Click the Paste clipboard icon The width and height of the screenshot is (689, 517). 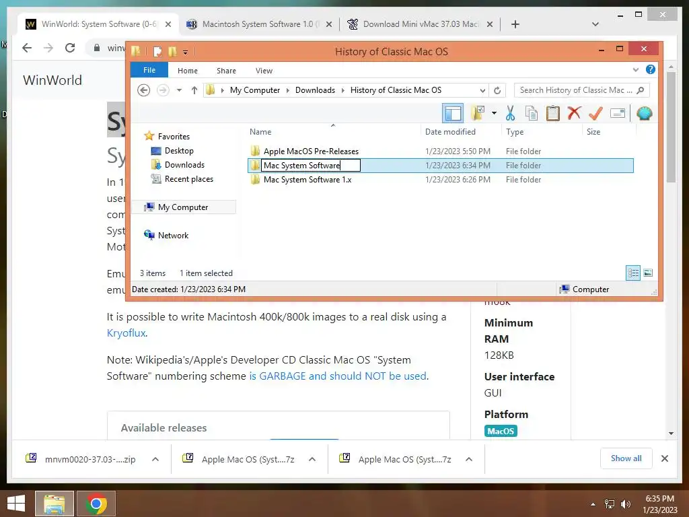pyautogui.click(x=553, y=113)
